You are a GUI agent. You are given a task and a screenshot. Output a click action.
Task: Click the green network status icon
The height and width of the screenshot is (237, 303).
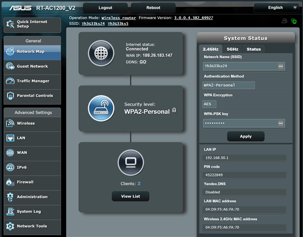click(294, 21)
